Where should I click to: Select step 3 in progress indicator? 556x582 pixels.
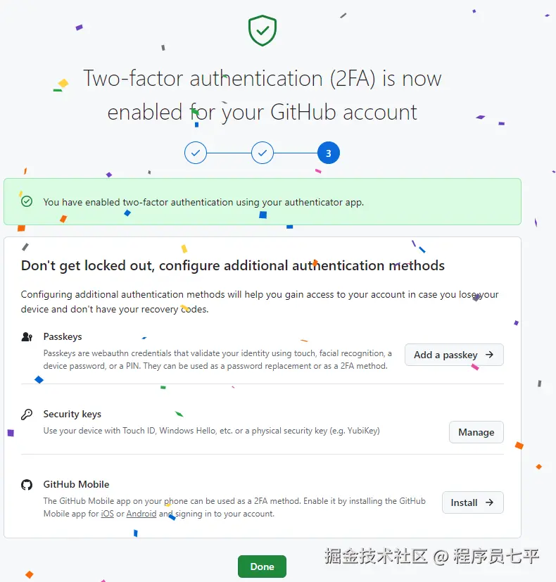(x=329, y=153)
